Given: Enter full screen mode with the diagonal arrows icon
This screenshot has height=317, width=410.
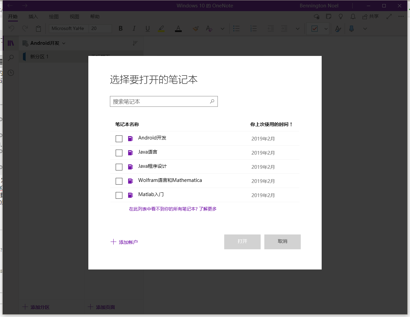Looking at the screenshot, I should coord(389,16).
